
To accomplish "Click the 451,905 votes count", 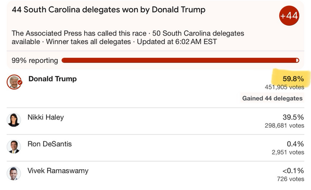I will [285, 87].
